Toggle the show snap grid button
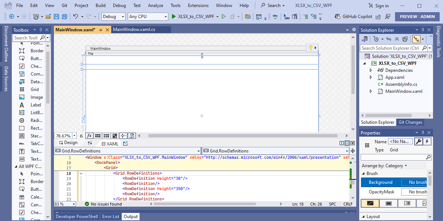Screen dimensions: 443x221 point(98,136)
